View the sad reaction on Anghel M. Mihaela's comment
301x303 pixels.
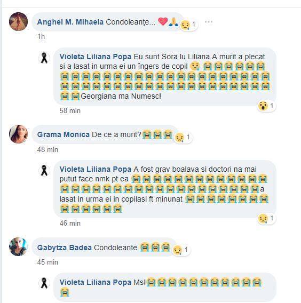188,25
